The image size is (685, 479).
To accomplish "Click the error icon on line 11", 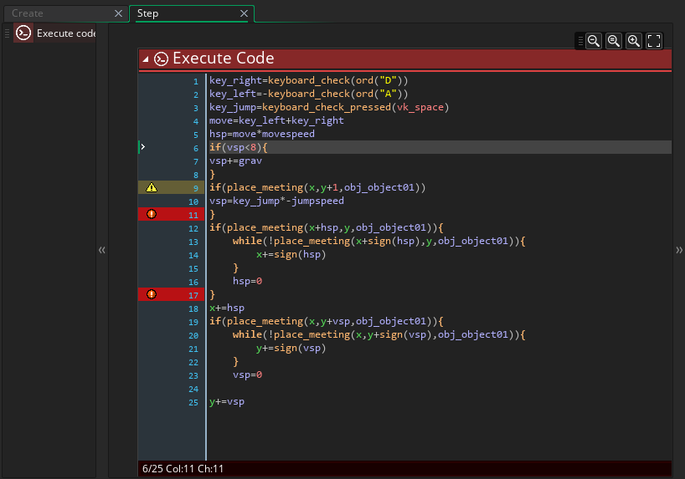I will pos(152,214).
